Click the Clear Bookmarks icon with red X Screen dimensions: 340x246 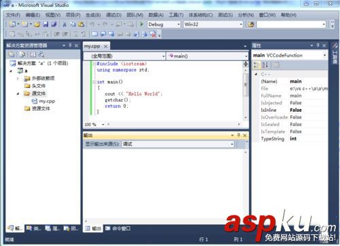click(153, 34)
